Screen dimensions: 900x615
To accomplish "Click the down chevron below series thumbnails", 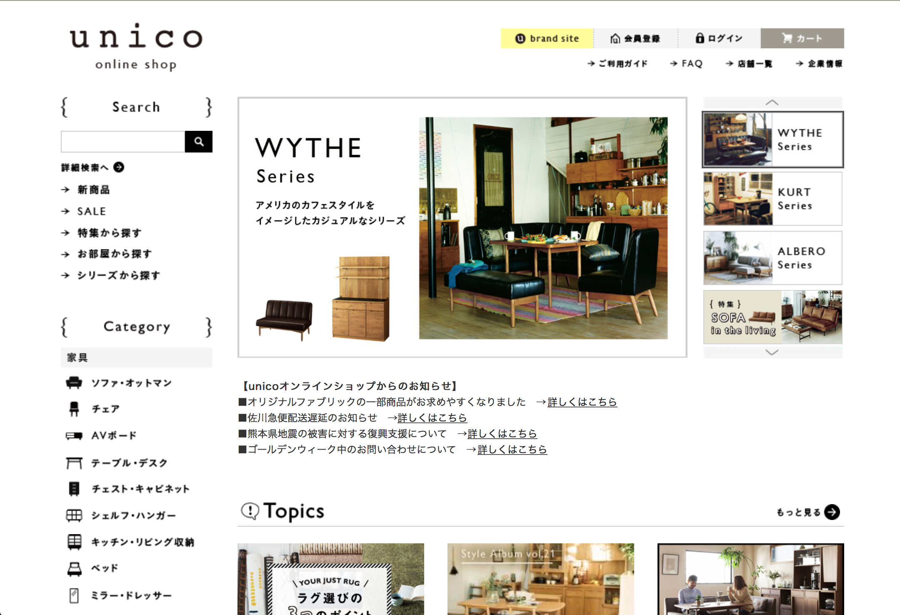I will pyautogui.click(x=772, y=352).
